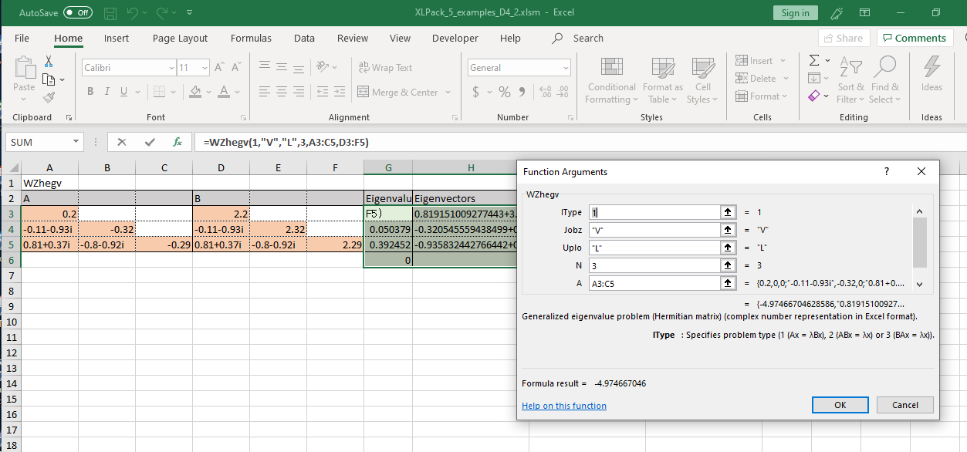The width and height of the screenshot is (967, 452).
Task: Click the A argument field containing A3:C5
Action: click(654, 283)
